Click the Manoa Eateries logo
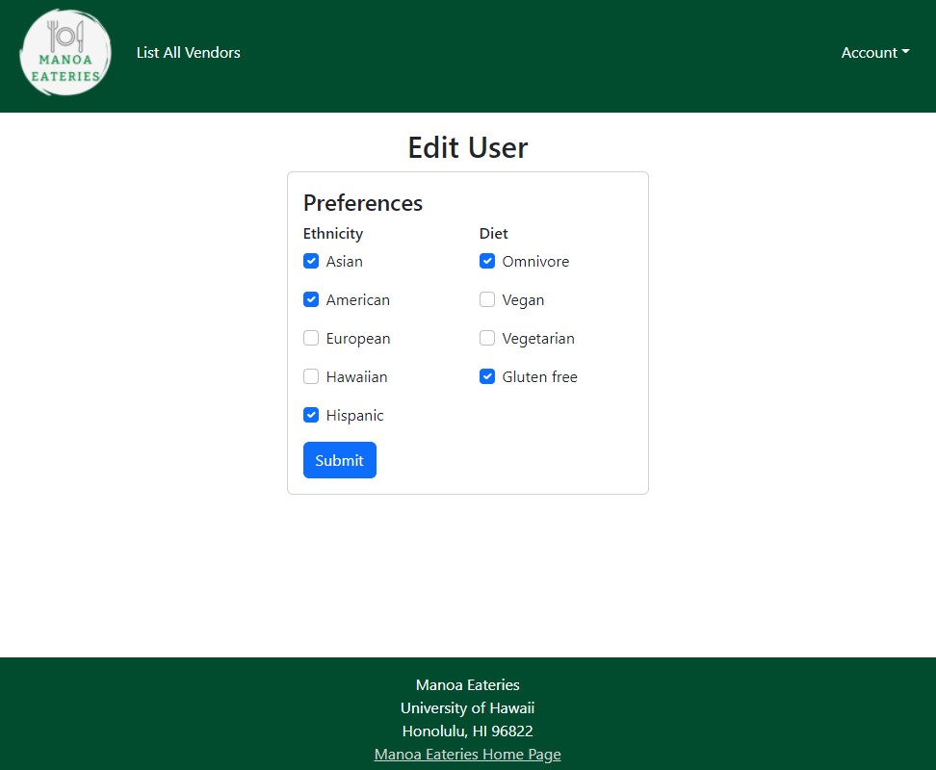This screenshot has height=770, width=936. click(x=65, y=53)
